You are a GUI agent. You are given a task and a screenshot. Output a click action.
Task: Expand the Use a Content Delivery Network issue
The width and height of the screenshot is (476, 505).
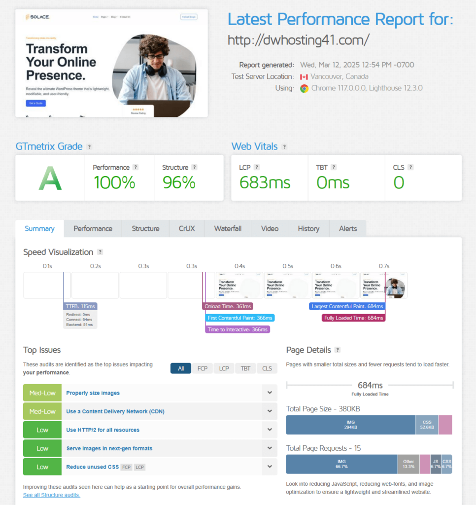coord(270,411)
